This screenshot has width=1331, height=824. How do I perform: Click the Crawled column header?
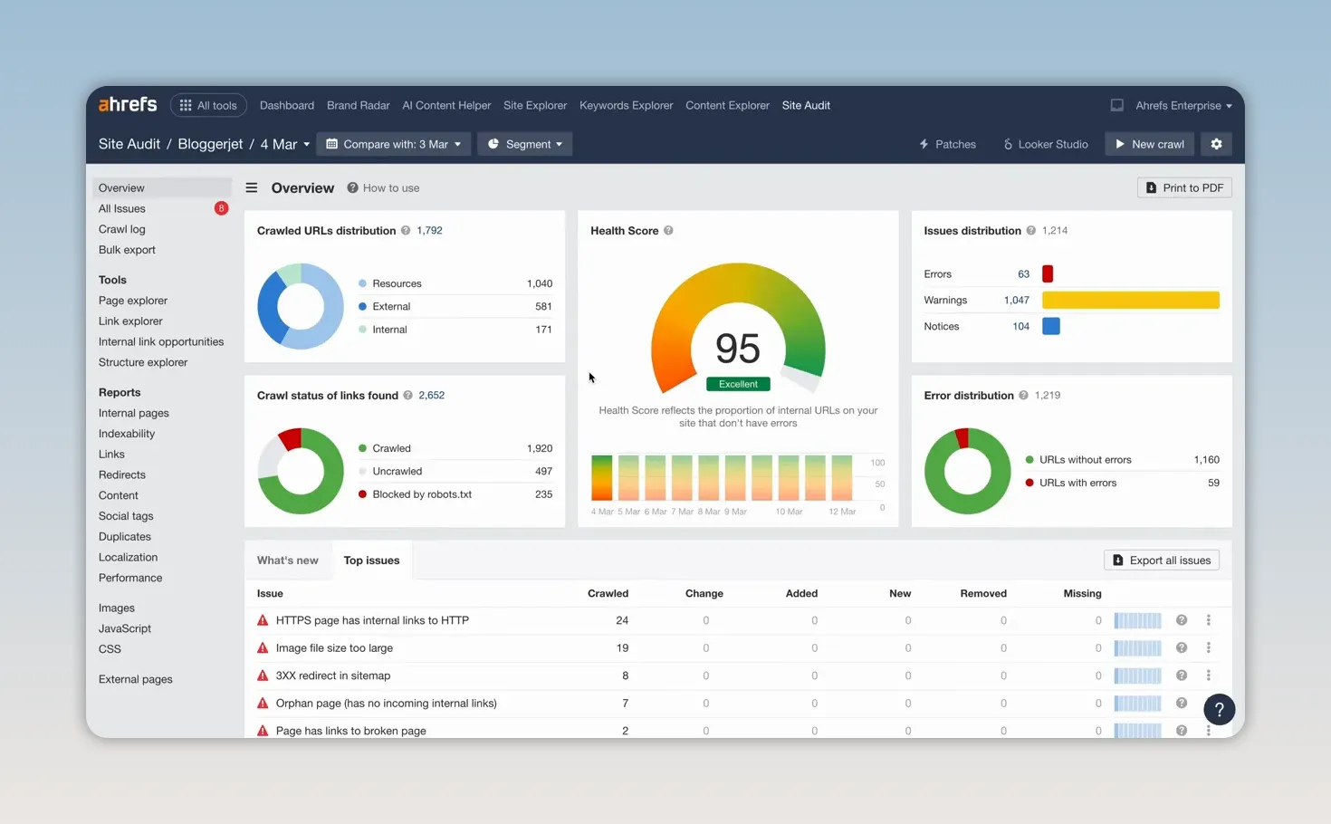pyautogui.click(x=608, y=593)
